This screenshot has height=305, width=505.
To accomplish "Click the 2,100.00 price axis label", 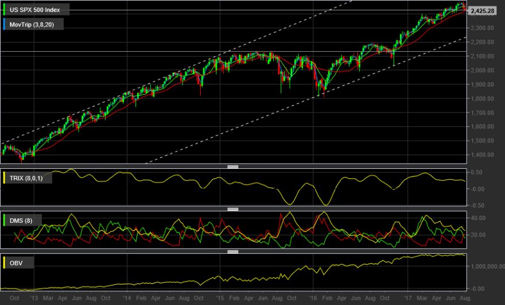I will point(483,56).
